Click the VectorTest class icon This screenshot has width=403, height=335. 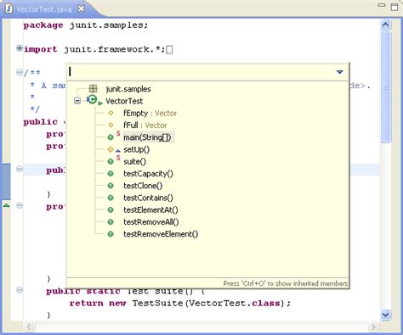[92, 99]
